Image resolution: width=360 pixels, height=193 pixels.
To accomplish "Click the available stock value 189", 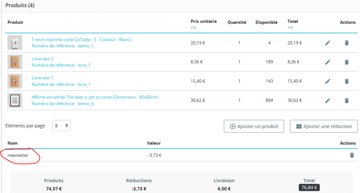I will pyautogui.click(x=269, y=62).
